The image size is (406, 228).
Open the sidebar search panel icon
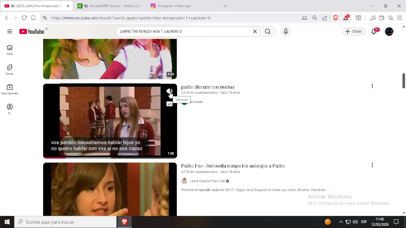pyautogui.click(x=358, y=18)
